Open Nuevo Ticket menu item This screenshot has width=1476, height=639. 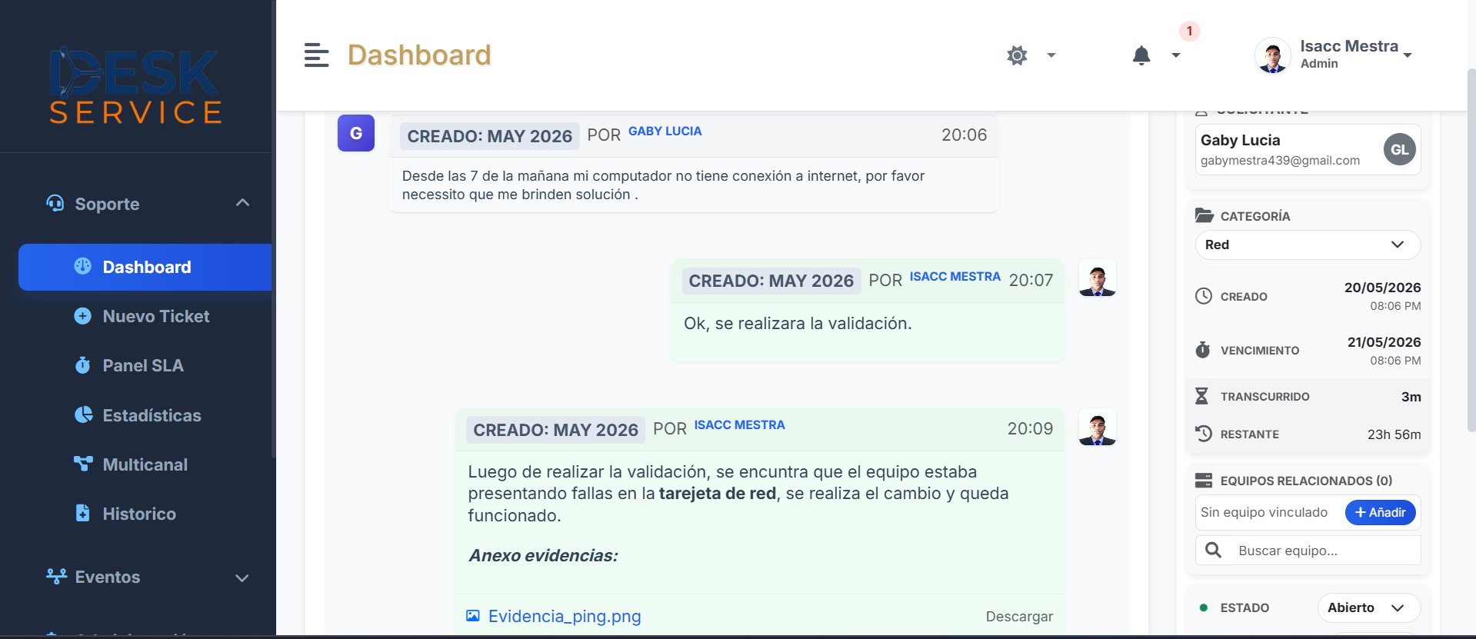click(155, 316)
